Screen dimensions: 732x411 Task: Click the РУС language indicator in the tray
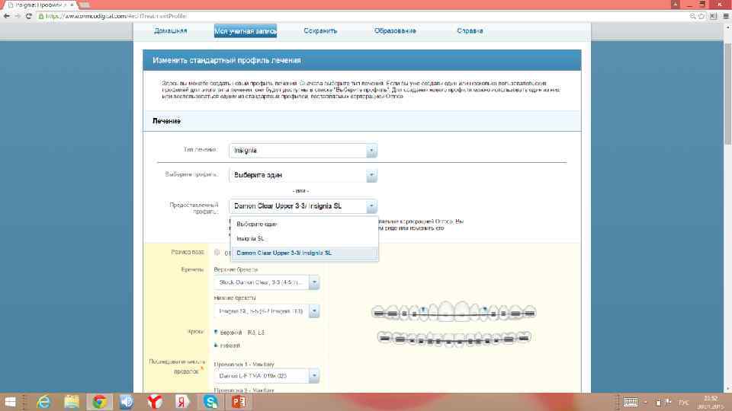click(x=685, y=402)
